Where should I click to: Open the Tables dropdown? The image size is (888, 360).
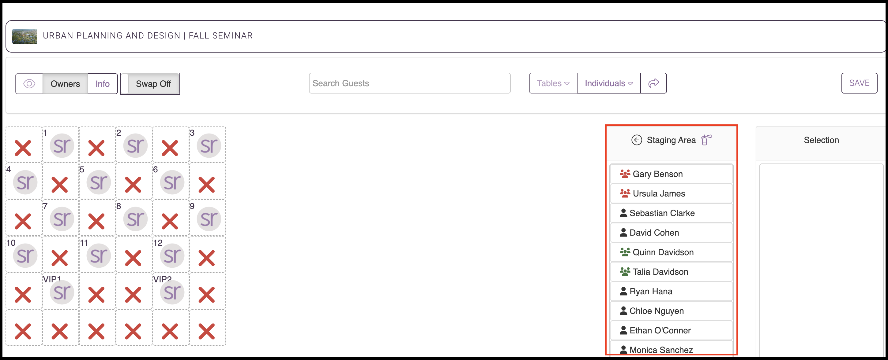click(x=553, y=83)
